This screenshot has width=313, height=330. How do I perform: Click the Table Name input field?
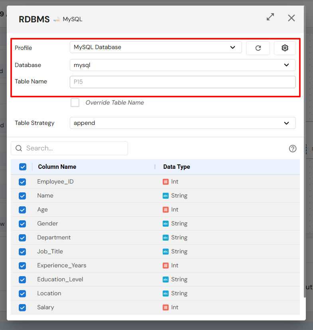click(x=182, y=82)
